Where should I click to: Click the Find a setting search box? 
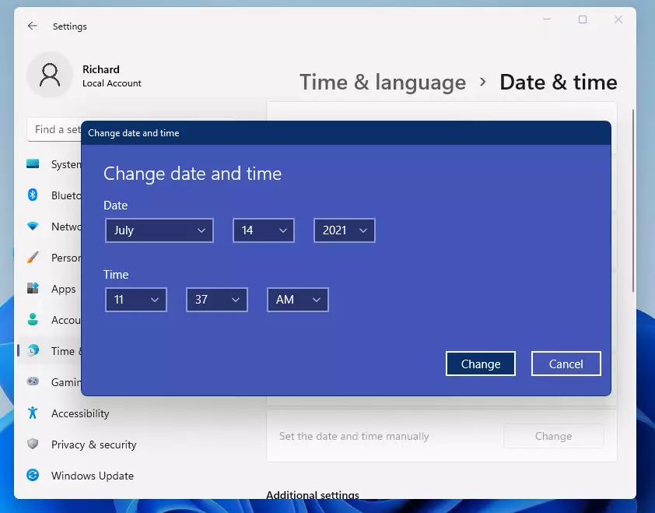(x=54, y=129)
